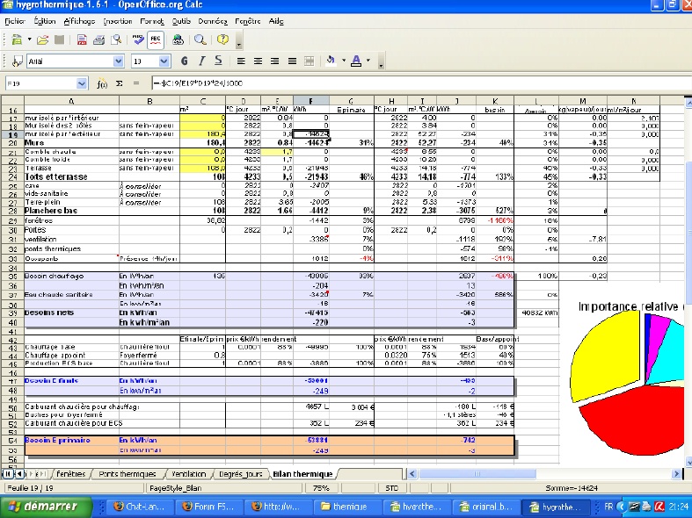Switch to Forum F5 taskbar window

click(x=209, y=507)
